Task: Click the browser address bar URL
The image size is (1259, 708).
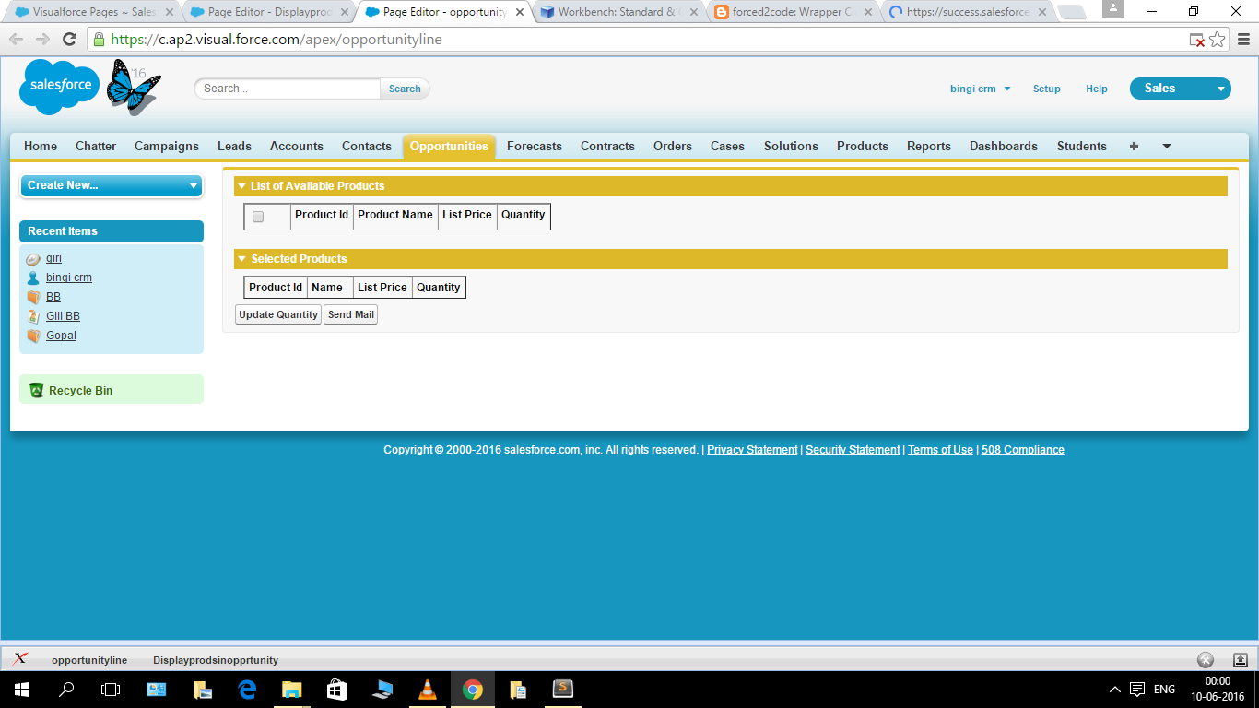Action: (277, 40)
